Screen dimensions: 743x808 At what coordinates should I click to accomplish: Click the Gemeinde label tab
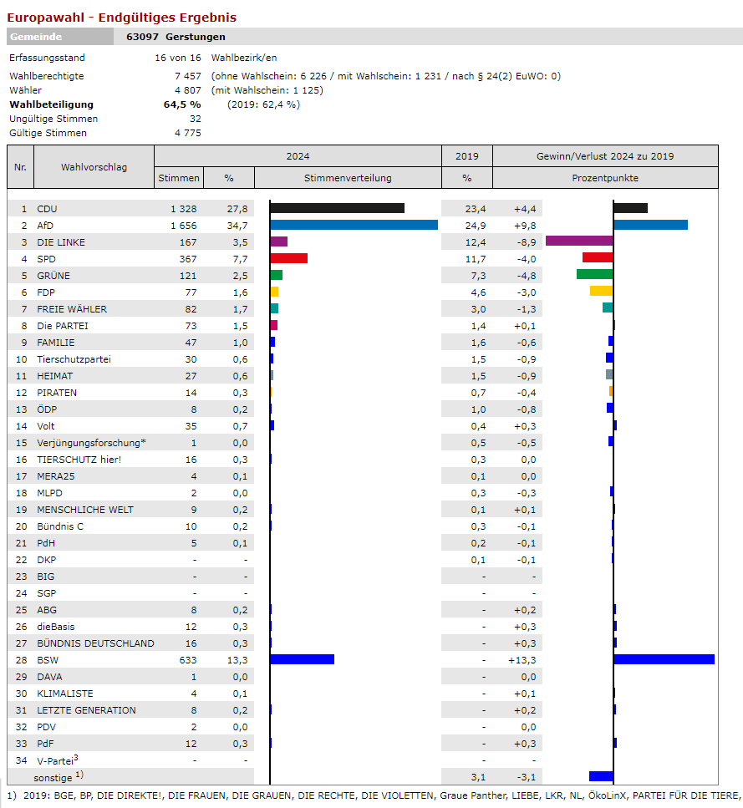click(x=60, y=37)
